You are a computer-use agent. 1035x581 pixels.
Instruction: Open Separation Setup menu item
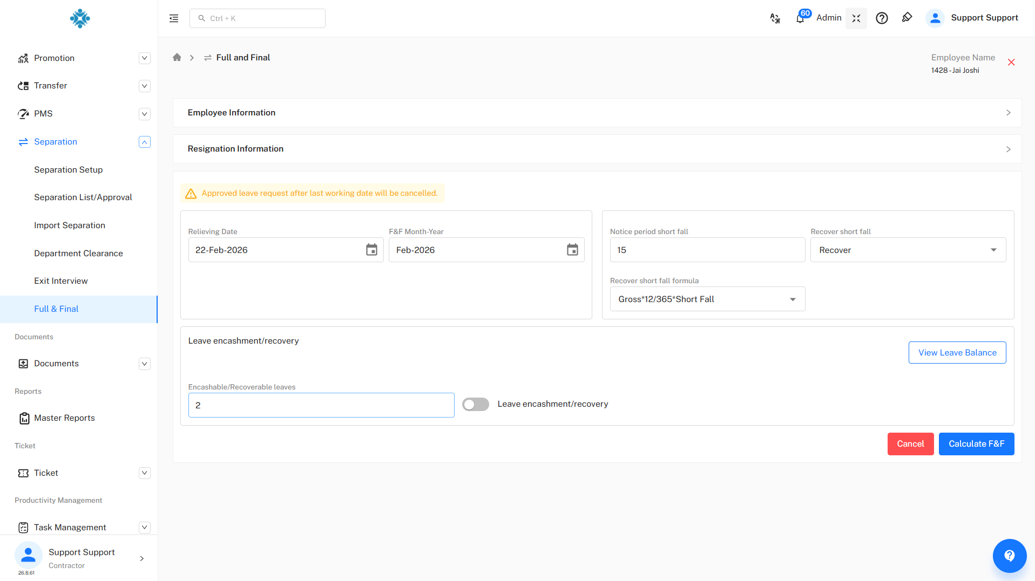pyautogui.click(x=69, y=169)
